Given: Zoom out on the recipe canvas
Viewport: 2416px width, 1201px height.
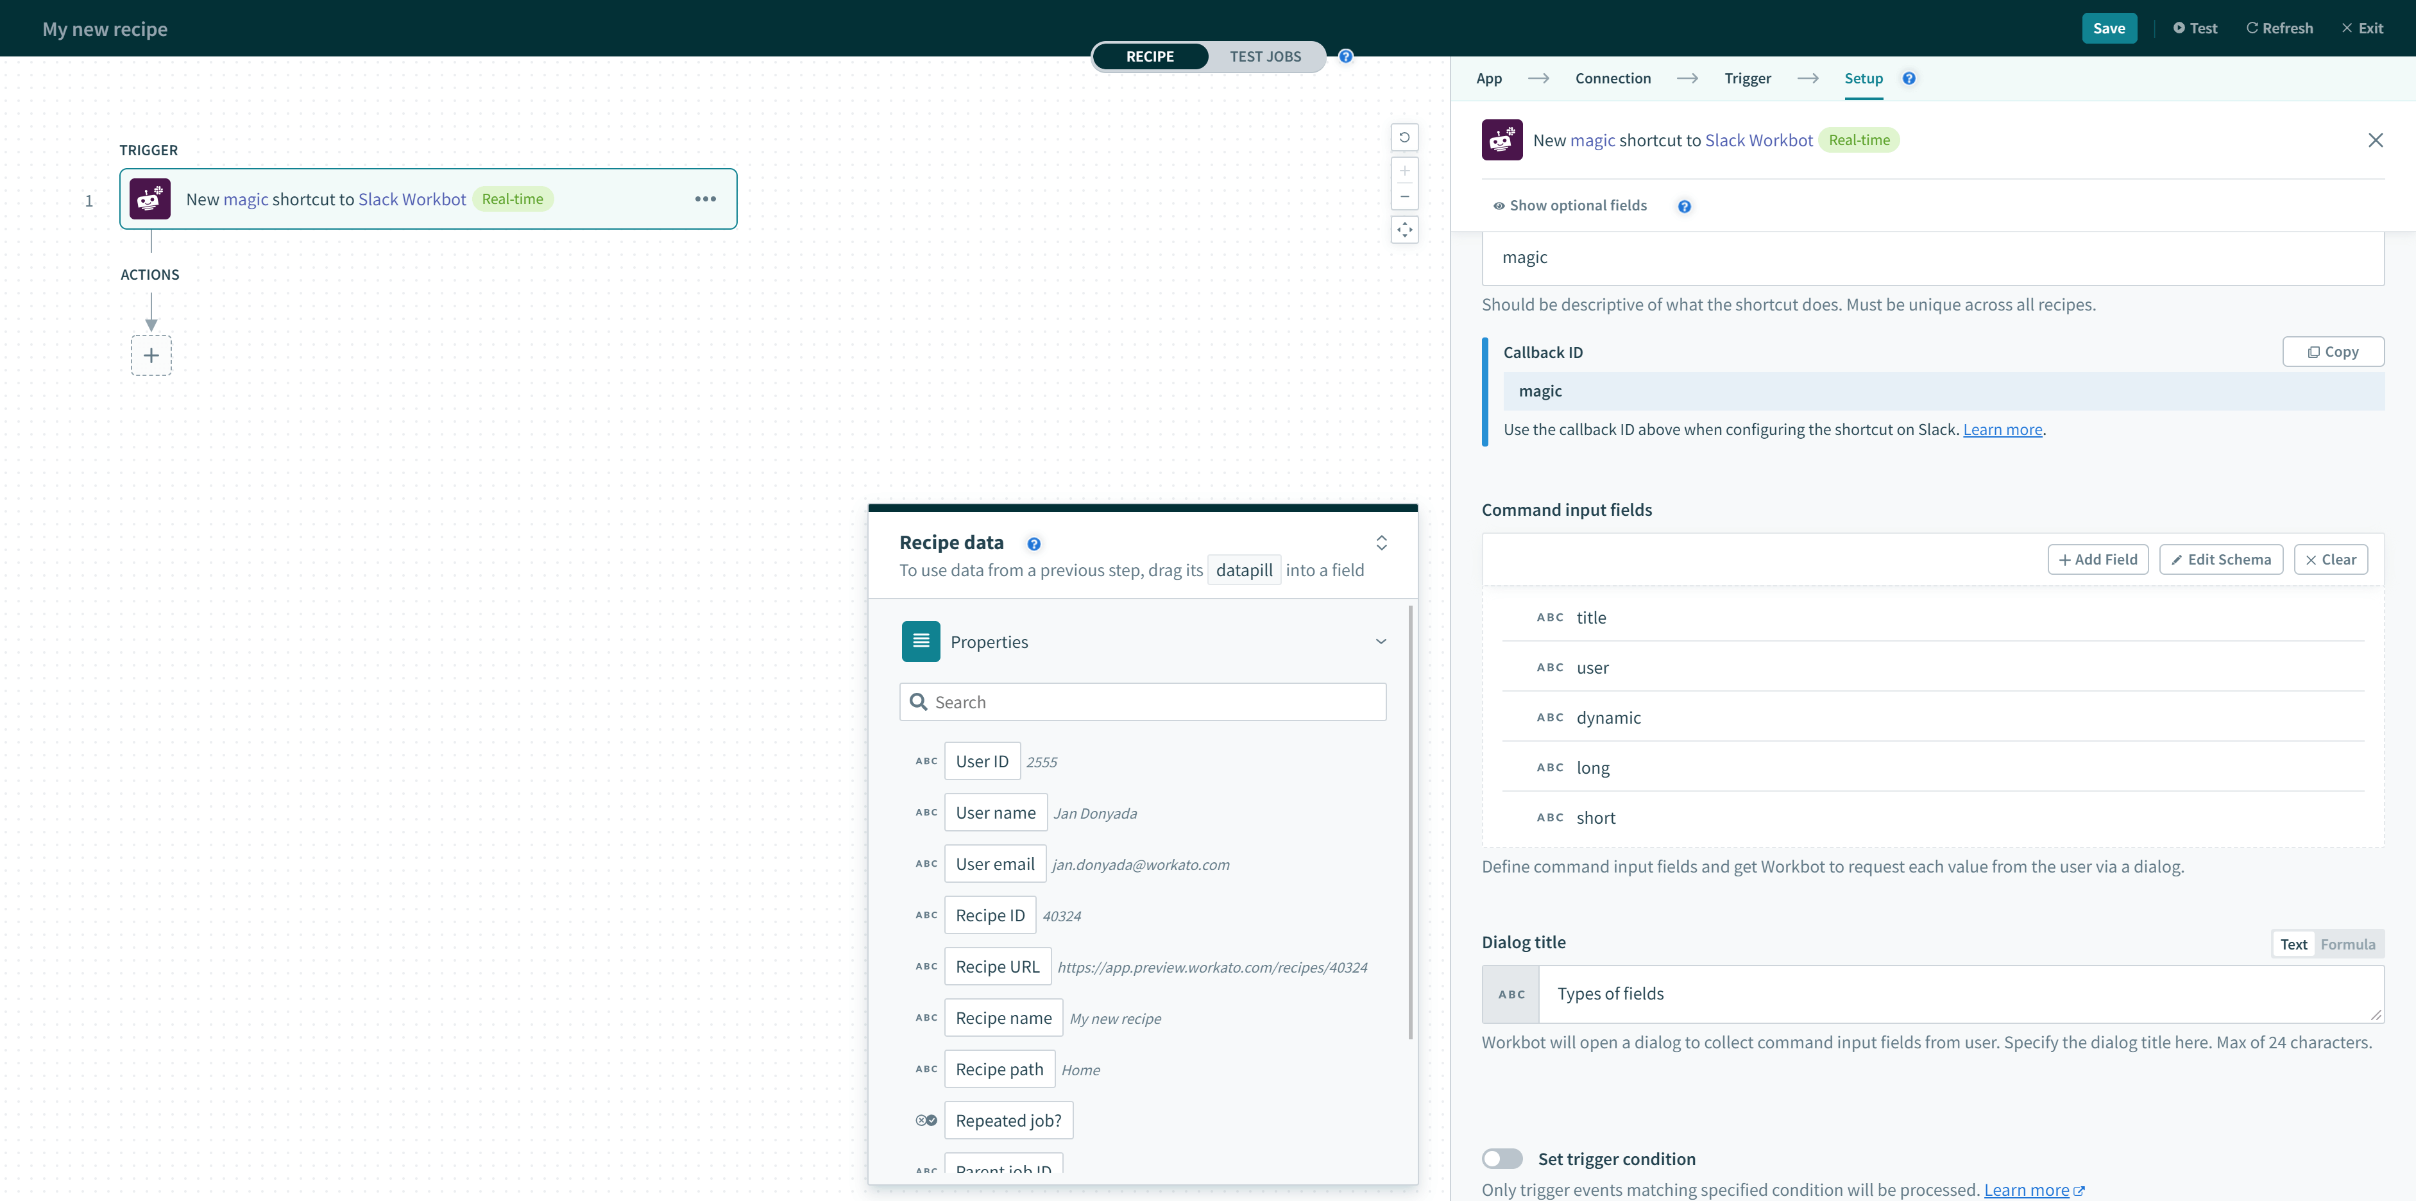Looking at the screenshot, I should [x=1404, y=196].
